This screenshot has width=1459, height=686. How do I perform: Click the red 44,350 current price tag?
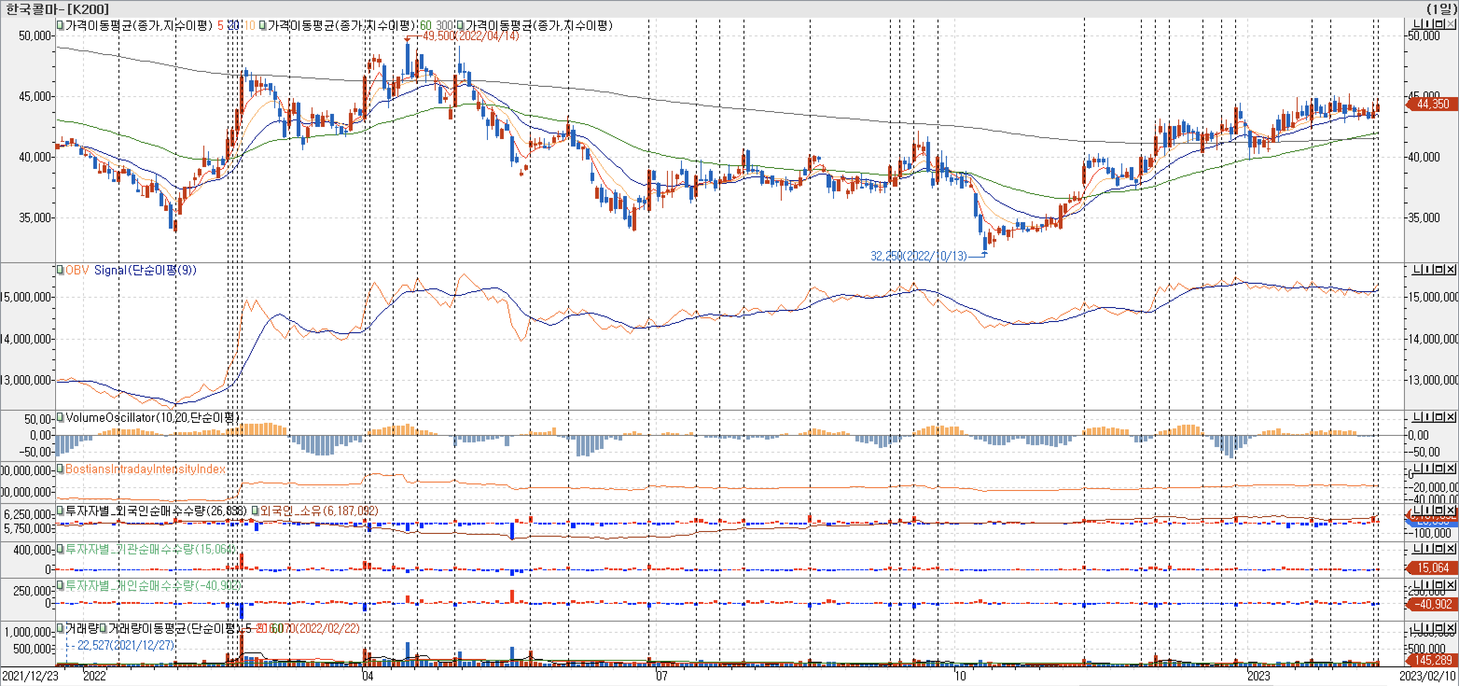[x=1432, y=104]
